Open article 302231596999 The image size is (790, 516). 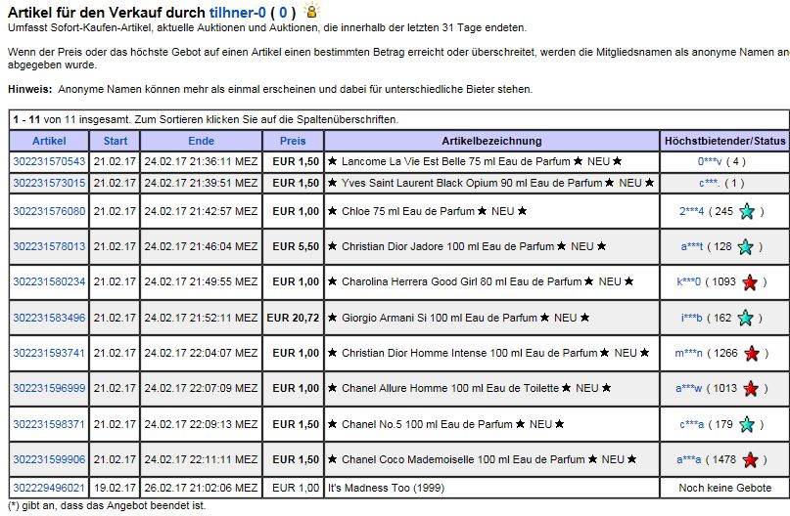49,388
